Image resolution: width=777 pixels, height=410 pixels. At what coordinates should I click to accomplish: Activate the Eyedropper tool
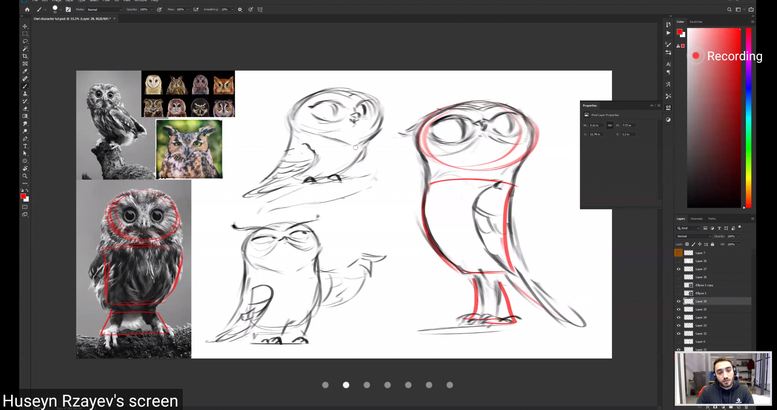coord(25,71)
